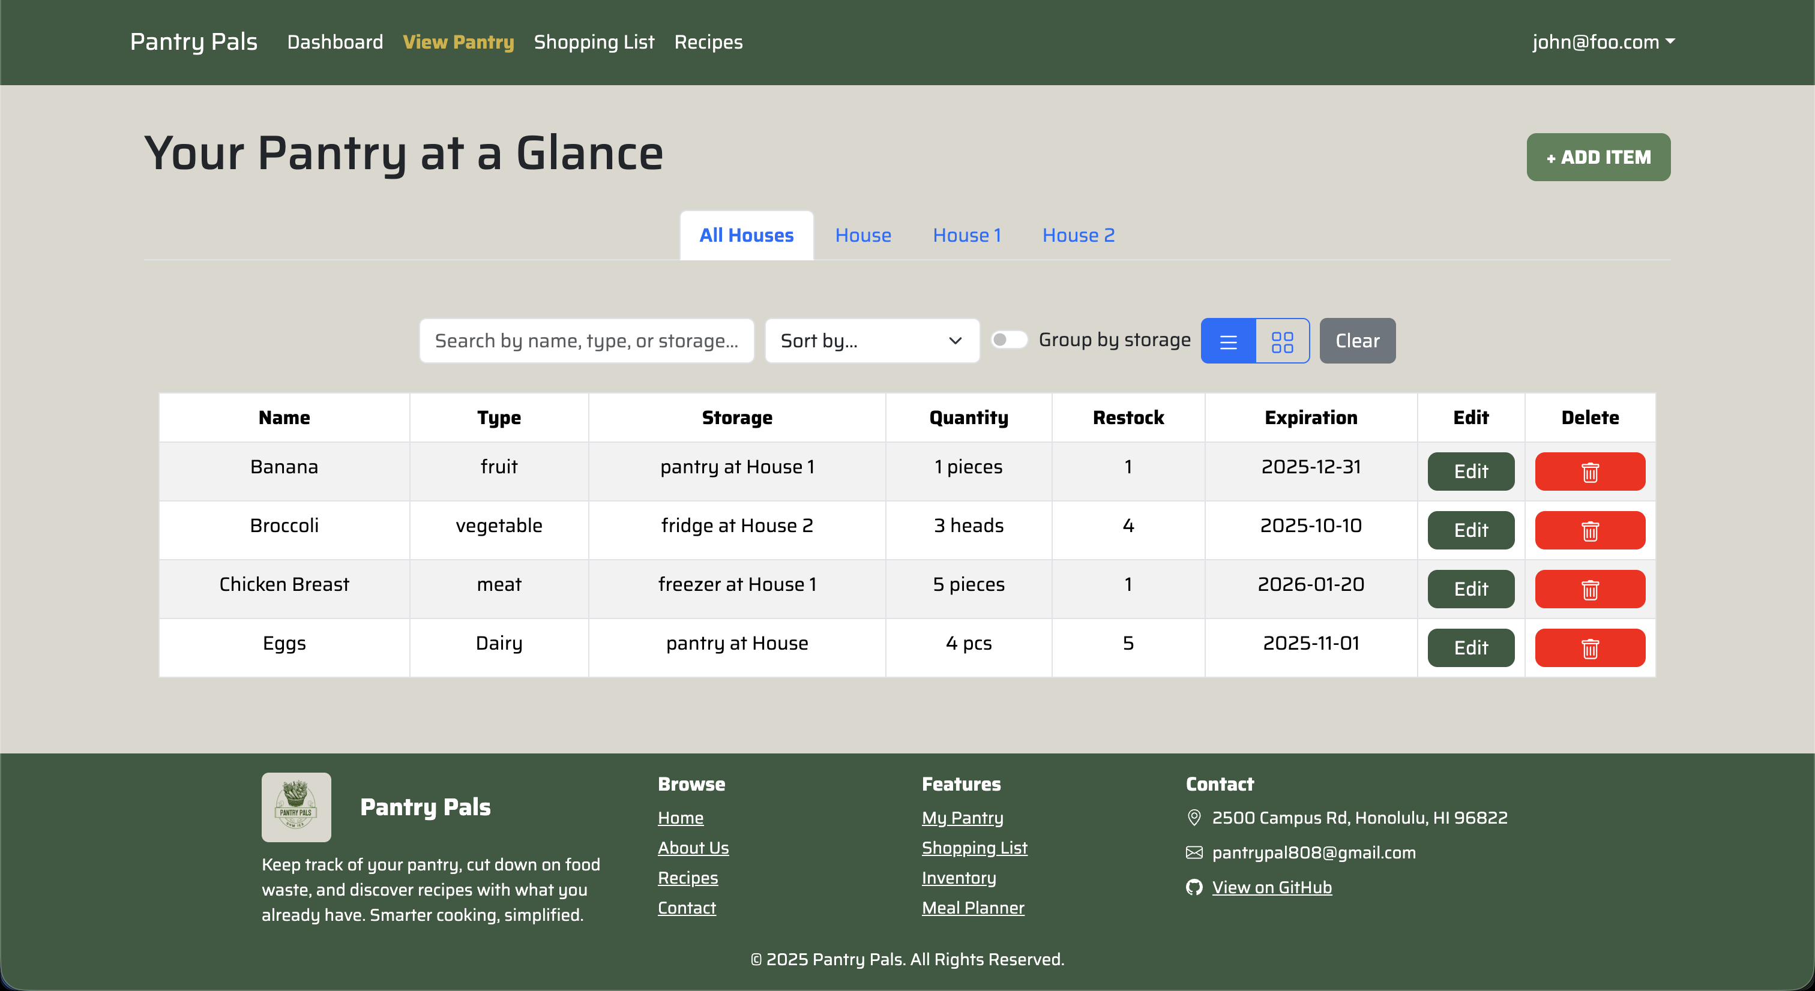Delete the Banana row with trash icon
Image resolution: width=1815 pixels, height=991 pixels.
coord(1589,471)
